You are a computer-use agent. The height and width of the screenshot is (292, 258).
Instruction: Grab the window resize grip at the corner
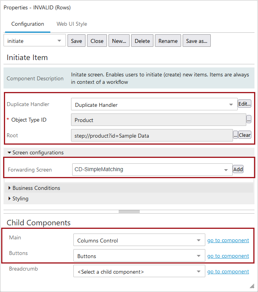point(252,286)
